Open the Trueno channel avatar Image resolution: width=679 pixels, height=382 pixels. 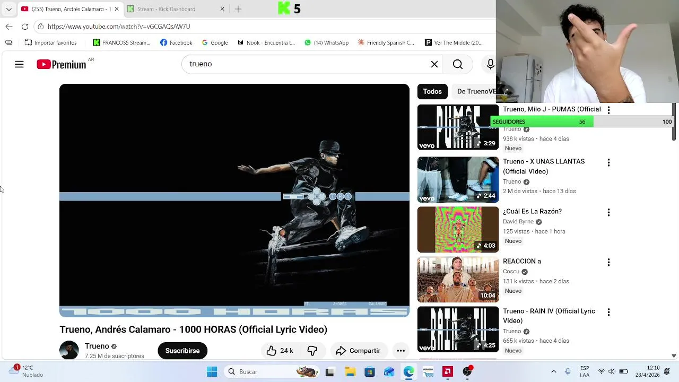pos(69,351)
